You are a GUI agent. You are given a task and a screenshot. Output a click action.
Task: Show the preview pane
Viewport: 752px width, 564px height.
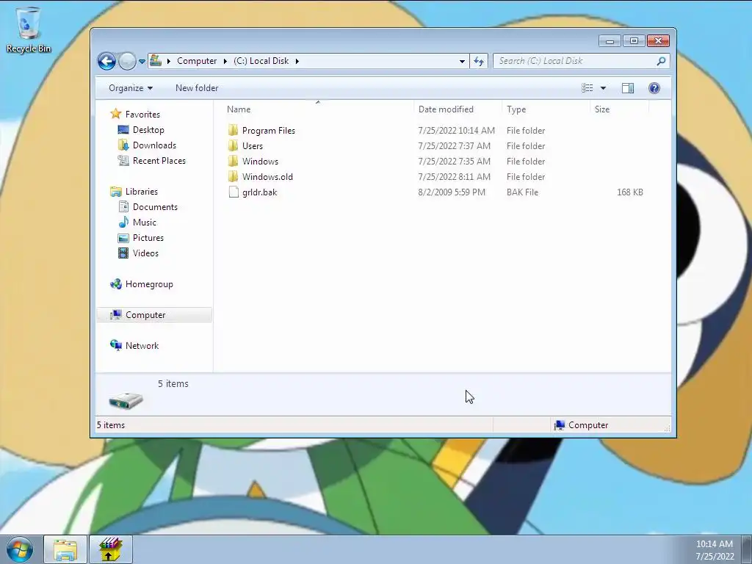point(628,88)
